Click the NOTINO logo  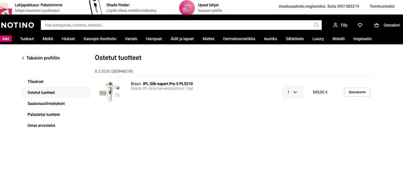18,25
